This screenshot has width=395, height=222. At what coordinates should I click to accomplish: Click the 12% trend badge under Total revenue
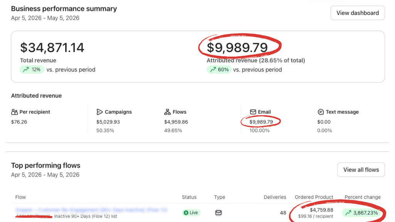click(32, 69)
